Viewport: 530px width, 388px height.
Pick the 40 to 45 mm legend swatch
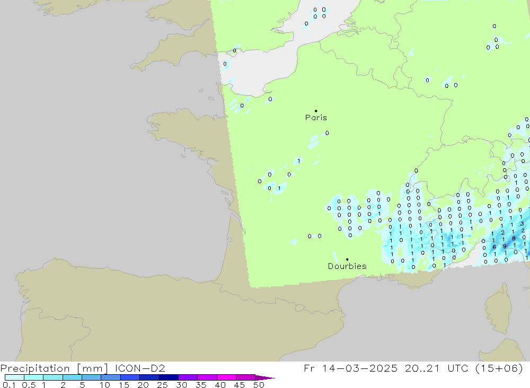tap(226, 377)
